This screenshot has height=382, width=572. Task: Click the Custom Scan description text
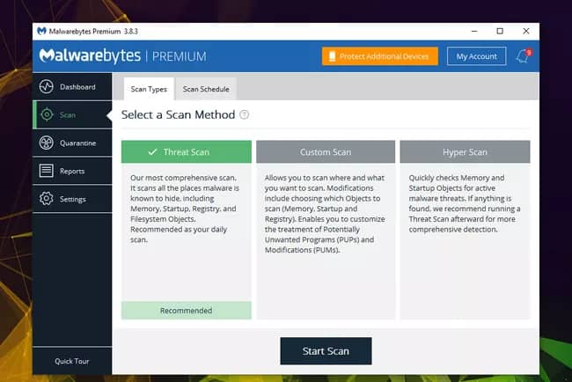(325, 214)
